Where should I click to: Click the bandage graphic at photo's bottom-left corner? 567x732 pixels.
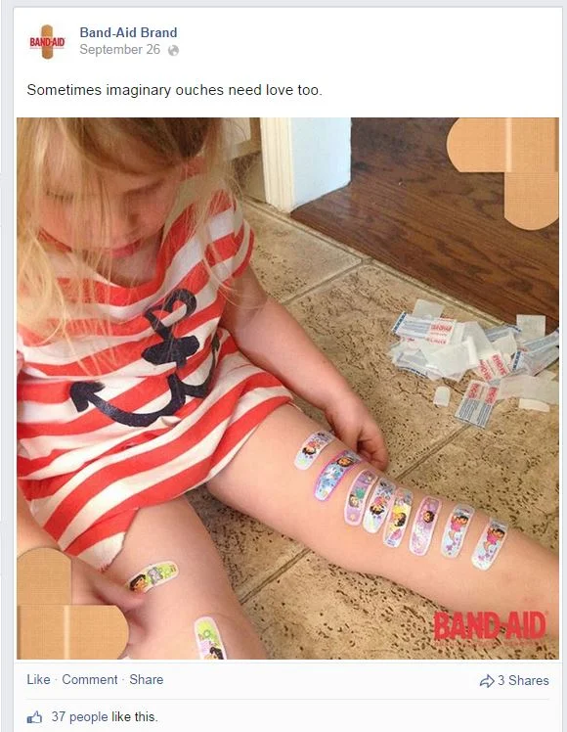coord(70,605)
